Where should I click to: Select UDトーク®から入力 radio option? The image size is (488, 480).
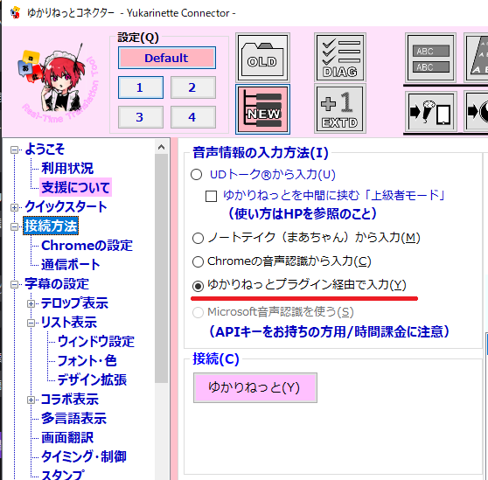197,175
